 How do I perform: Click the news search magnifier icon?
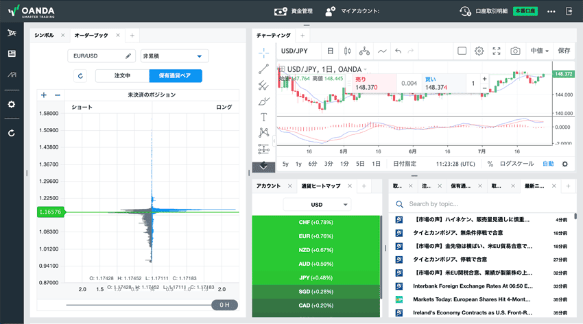399,204
